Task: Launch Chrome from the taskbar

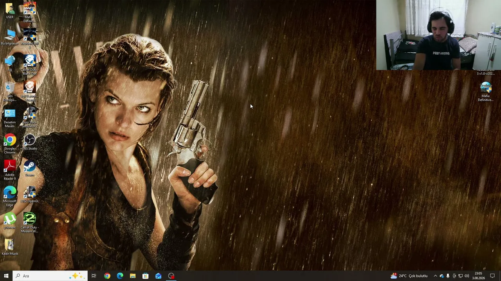Action: (107, 276)
